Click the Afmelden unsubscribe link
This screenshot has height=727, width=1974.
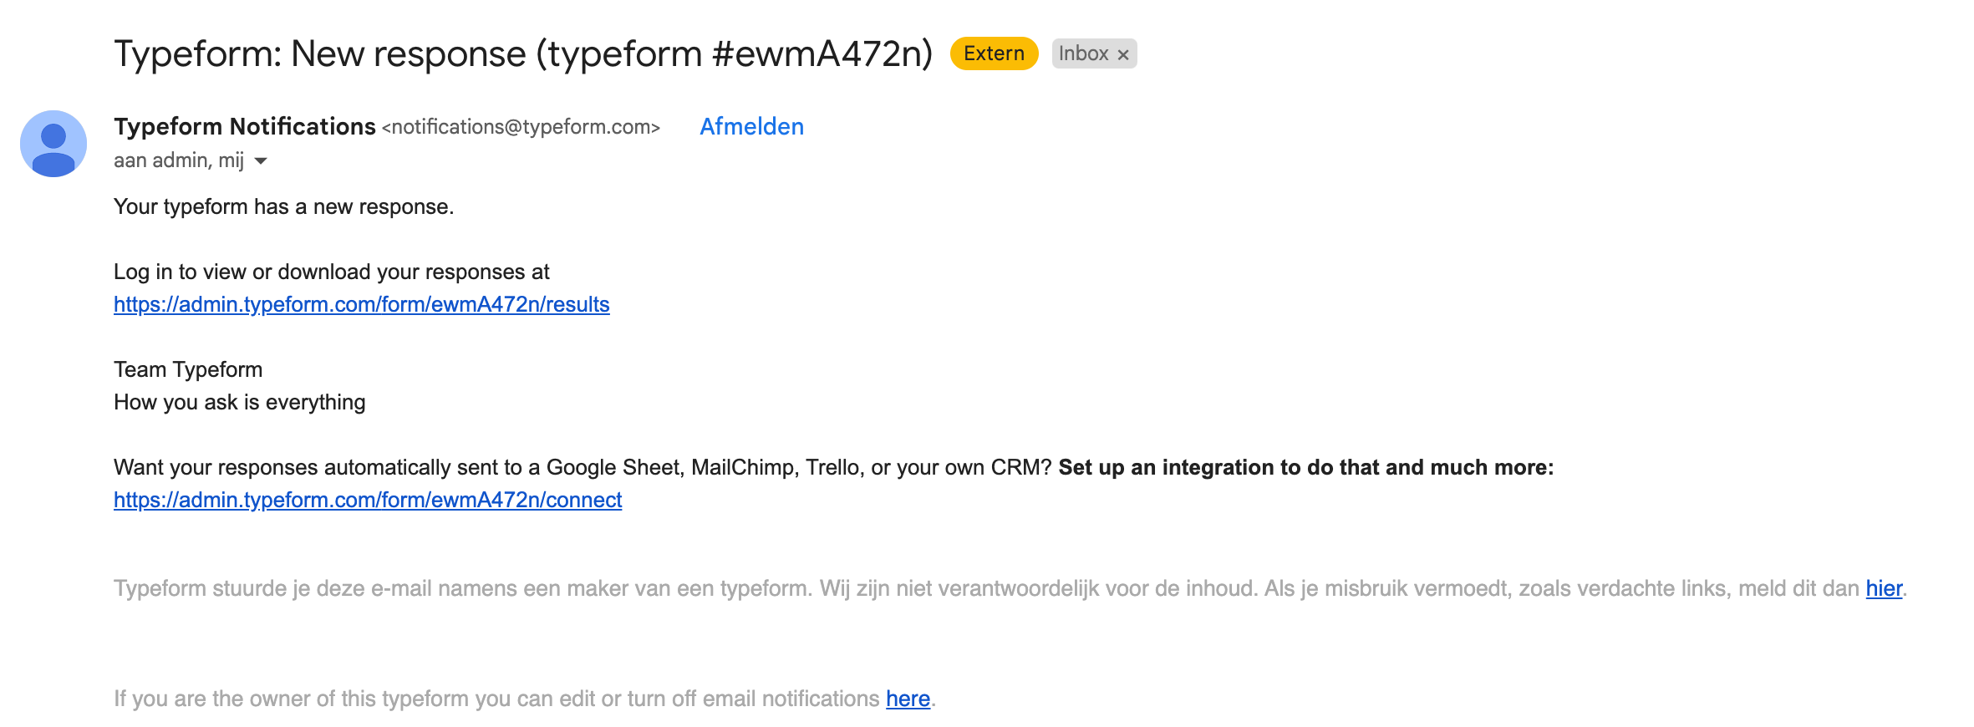(751, 126)
